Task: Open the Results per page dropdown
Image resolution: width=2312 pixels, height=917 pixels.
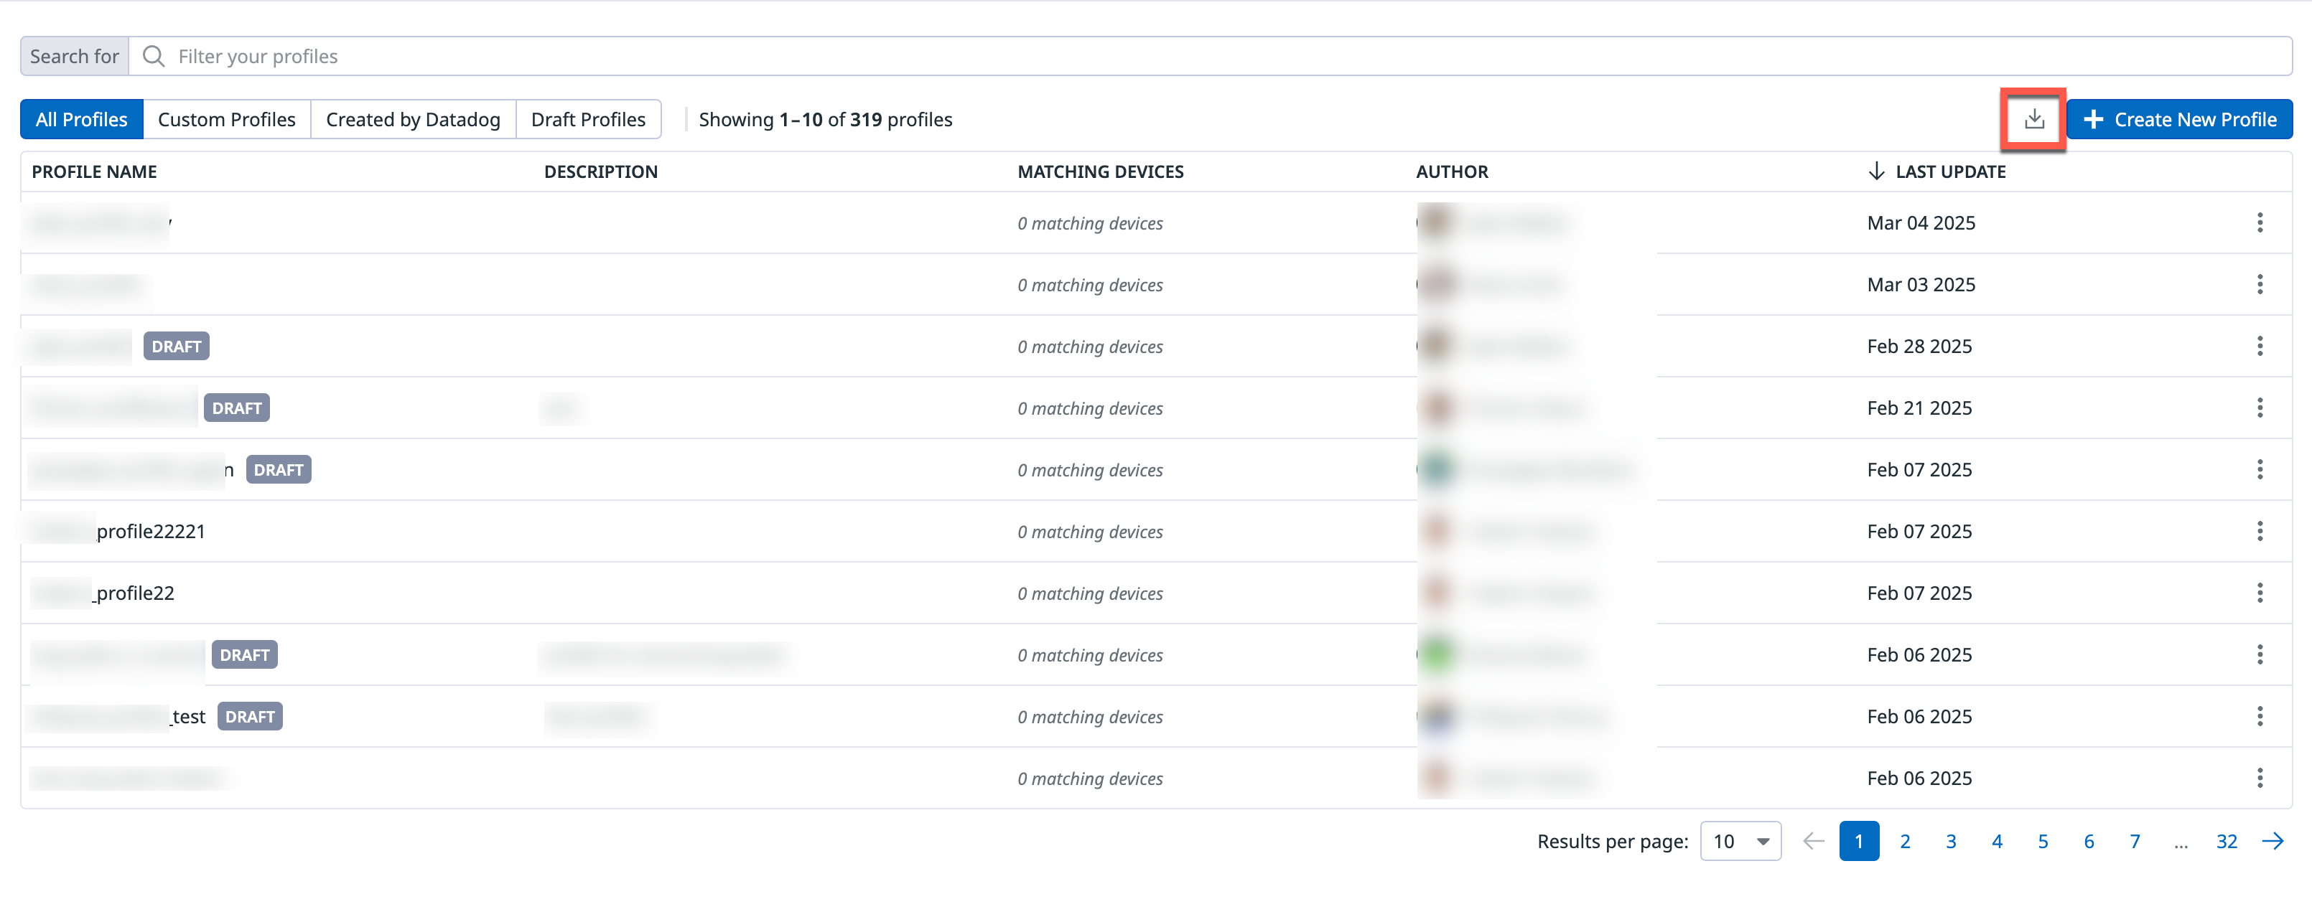Action: tap(1739, 841)
